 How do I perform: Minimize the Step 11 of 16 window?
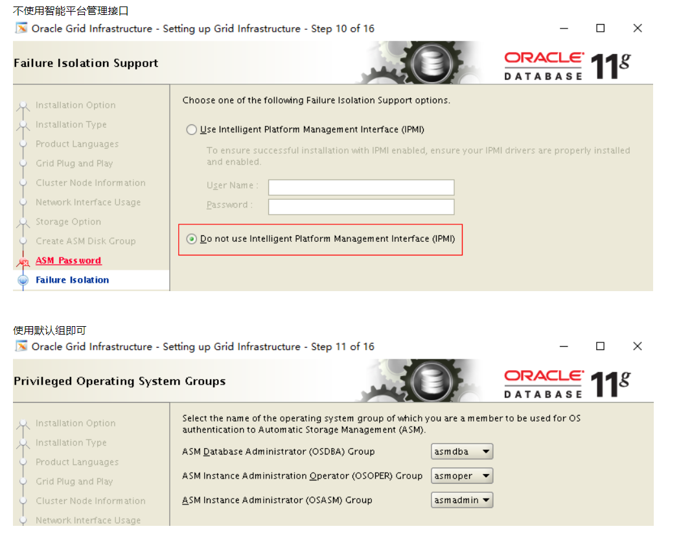[x=564, y=346]
